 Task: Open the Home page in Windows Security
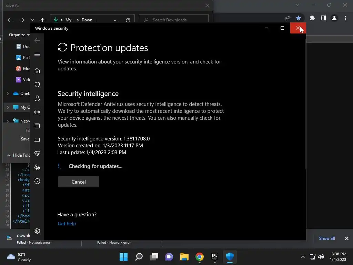37,71
